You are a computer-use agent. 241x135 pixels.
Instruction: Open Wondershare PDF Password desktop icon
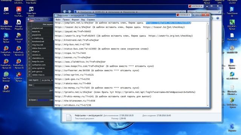[6, 25]
